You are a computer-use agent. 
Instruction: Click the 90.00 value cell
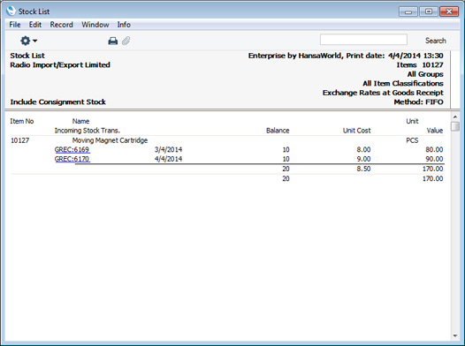pyautogui.click(x=434, y=159)
